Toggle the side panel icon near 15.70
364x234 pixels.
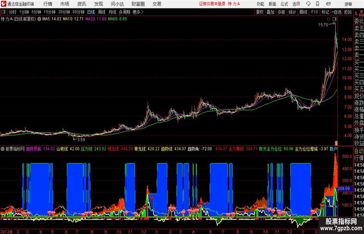[335, 19]
